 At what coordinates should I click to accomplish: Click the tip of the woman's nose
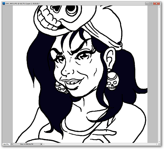click(x=64, y=72)
